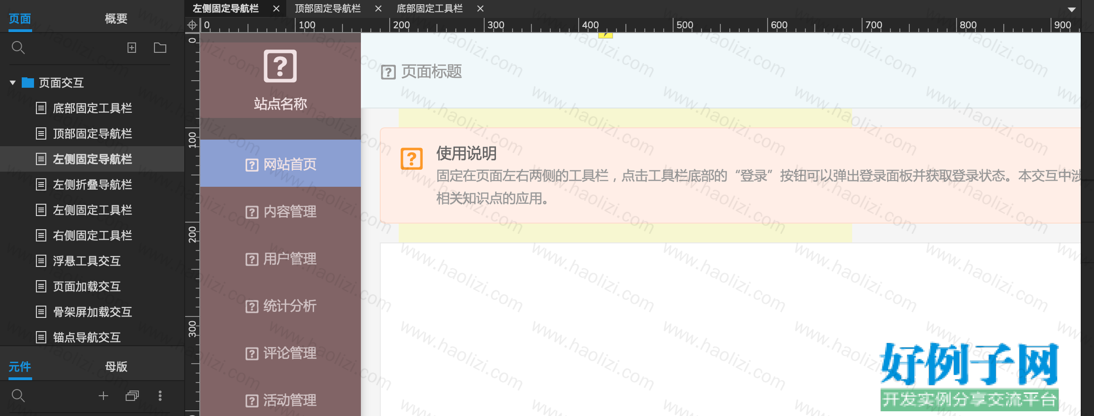Select page 左侧固定导航栏 in the tree
Screen dimensions: 1094x416
pos(92,159)
